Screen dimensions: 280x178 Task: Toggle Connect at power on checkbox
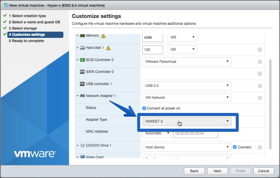pos(144,108)
